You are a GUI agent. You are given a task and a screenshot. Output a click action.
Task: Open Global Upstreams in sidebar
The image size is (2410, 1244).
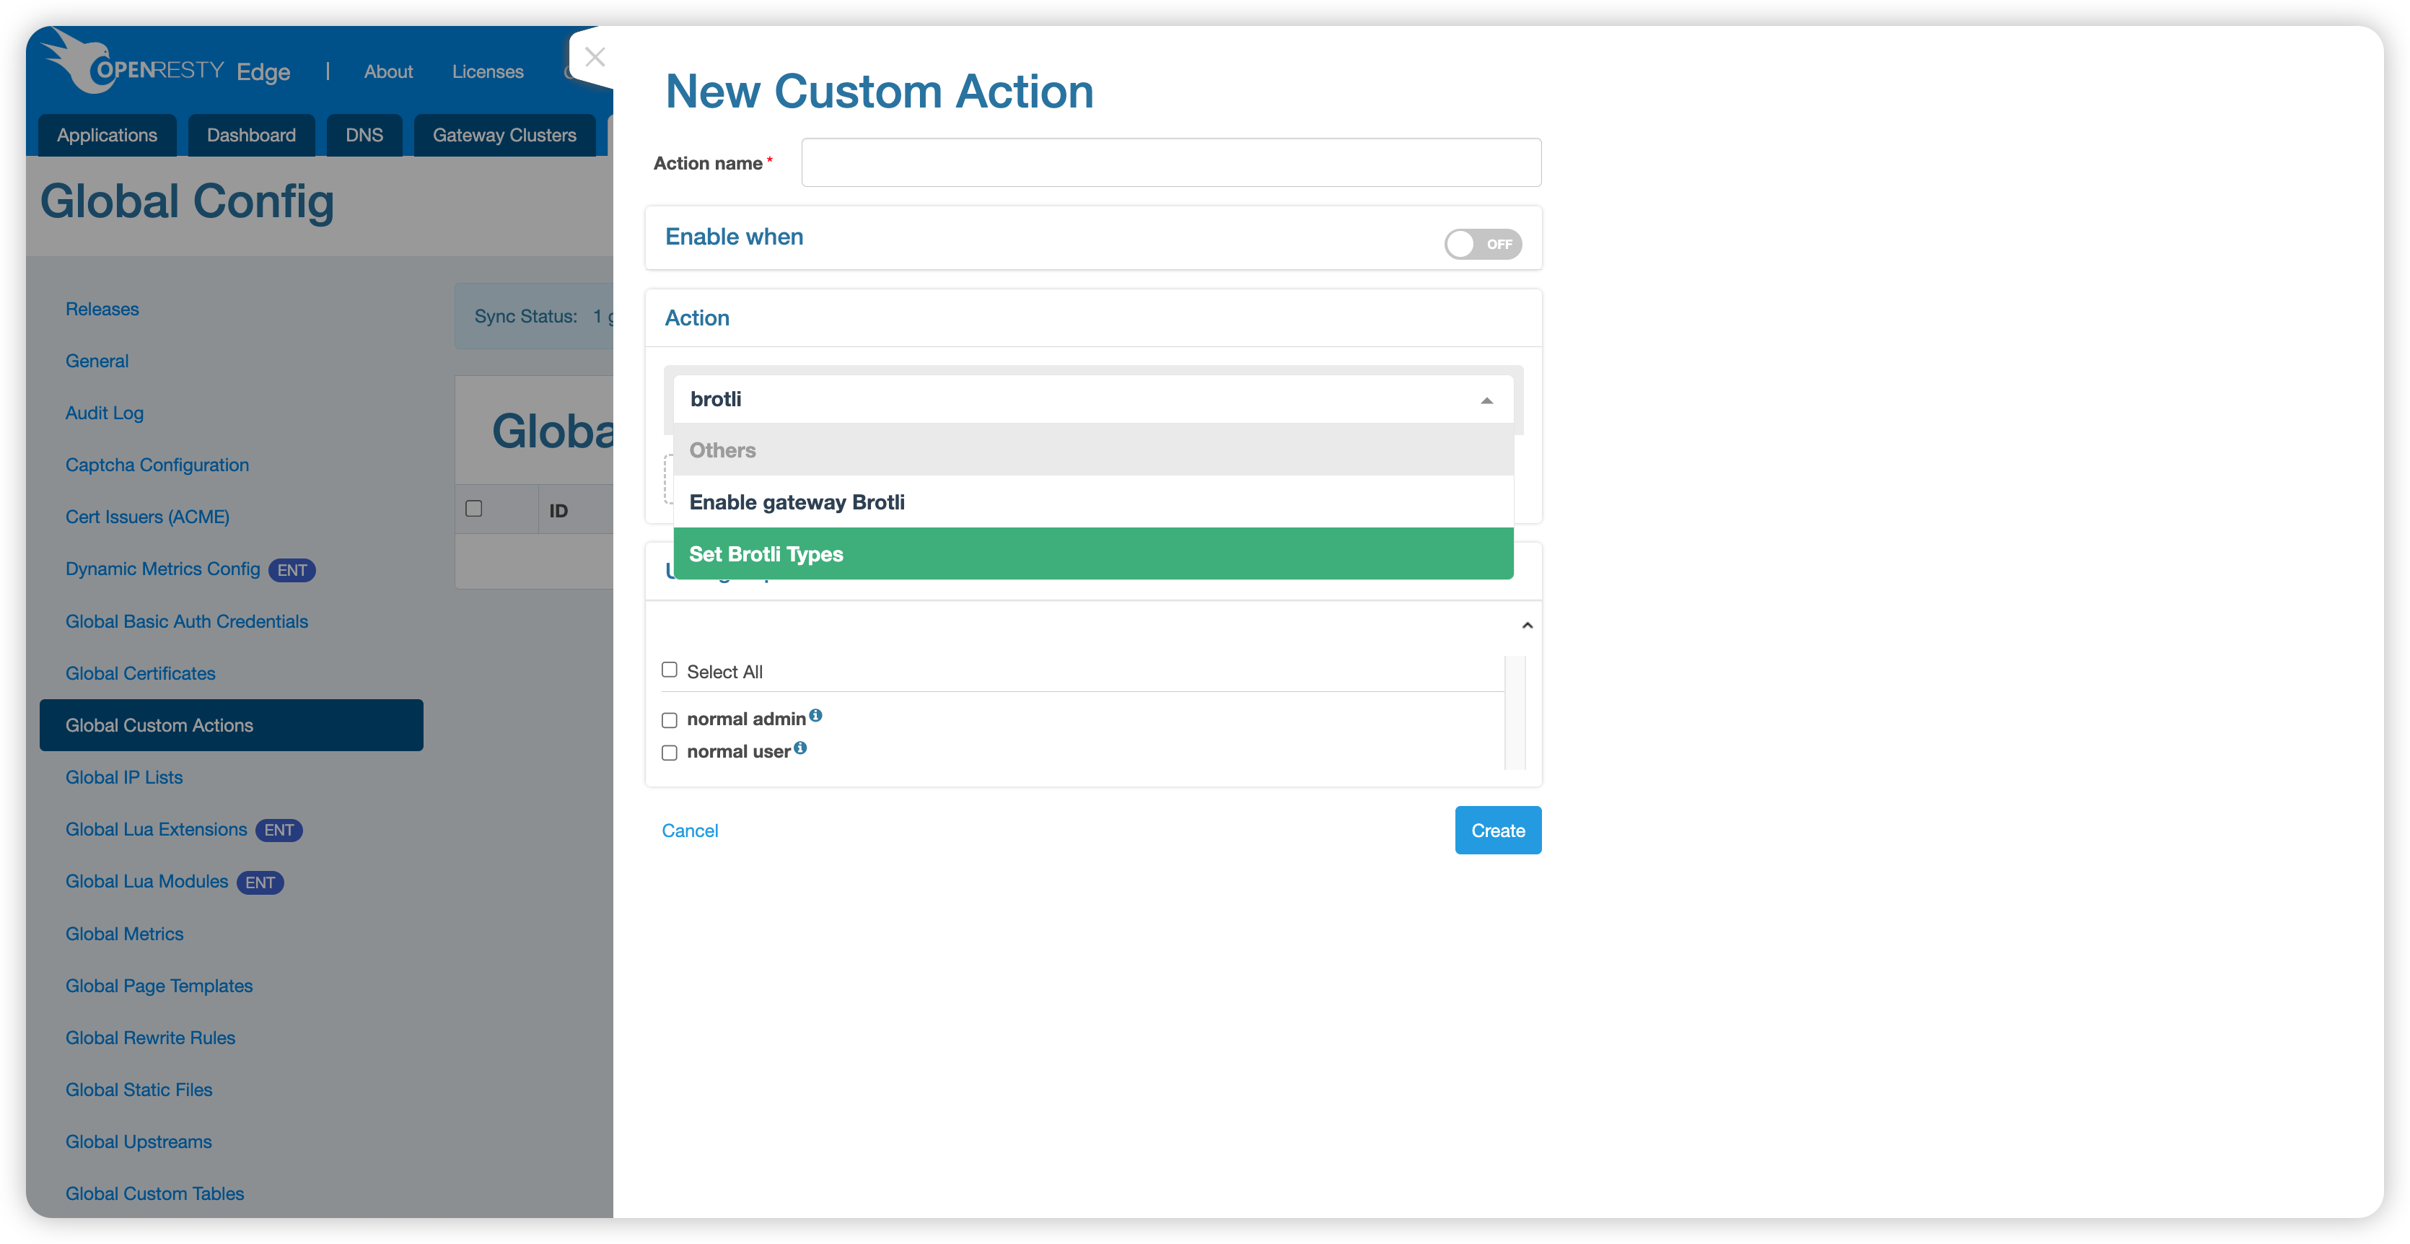point(139,1142)
